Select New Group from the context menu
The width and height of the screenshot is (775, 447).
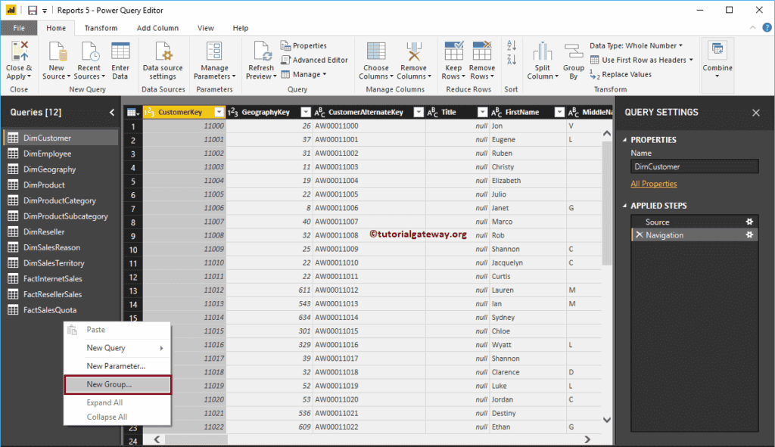coord(110,384)
